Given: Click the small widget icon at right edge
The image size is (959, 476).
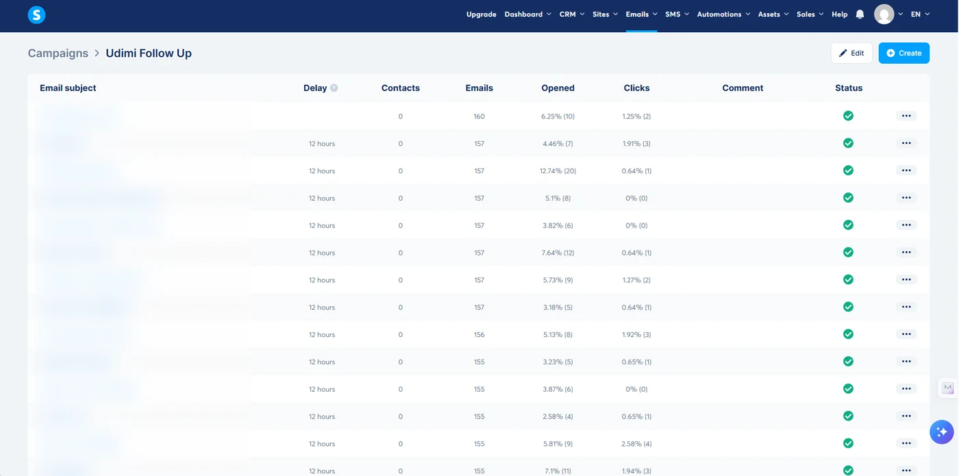Looking at the screenshot, I should (948, 388).
